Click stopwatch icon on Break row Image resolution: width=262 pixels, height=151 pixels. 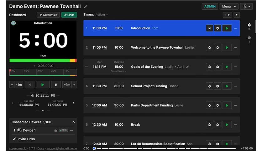[x=209, y=125]
